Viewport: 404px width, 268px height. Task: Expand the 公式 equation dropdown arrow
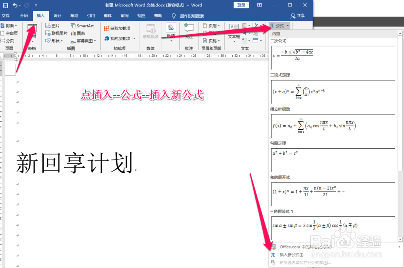(288, 25)
